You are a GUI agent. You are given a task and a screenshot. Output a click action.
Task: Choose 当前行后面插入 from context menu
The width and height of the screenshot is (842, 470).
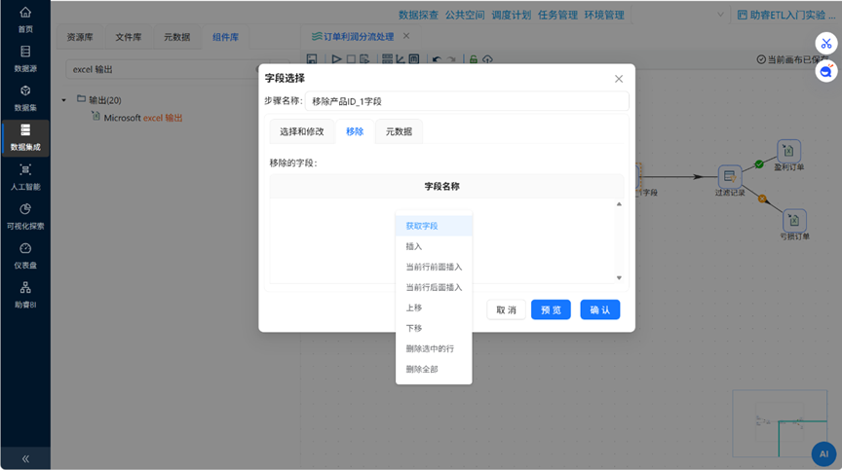point(434,287)
